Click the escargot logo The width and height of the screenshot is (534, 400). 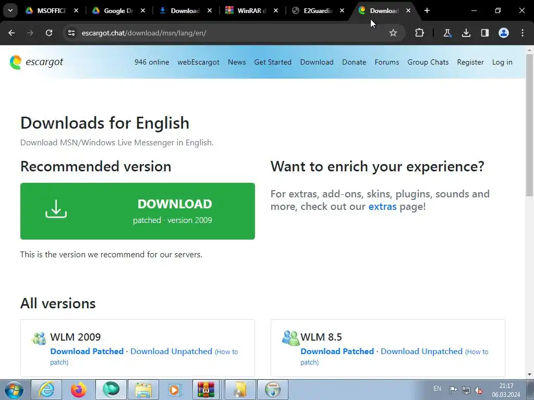click(x=37, y=63)
